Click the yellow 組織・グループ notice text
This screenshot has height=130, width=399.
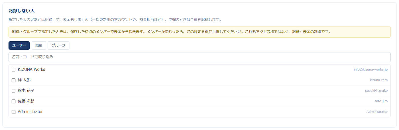171,32
